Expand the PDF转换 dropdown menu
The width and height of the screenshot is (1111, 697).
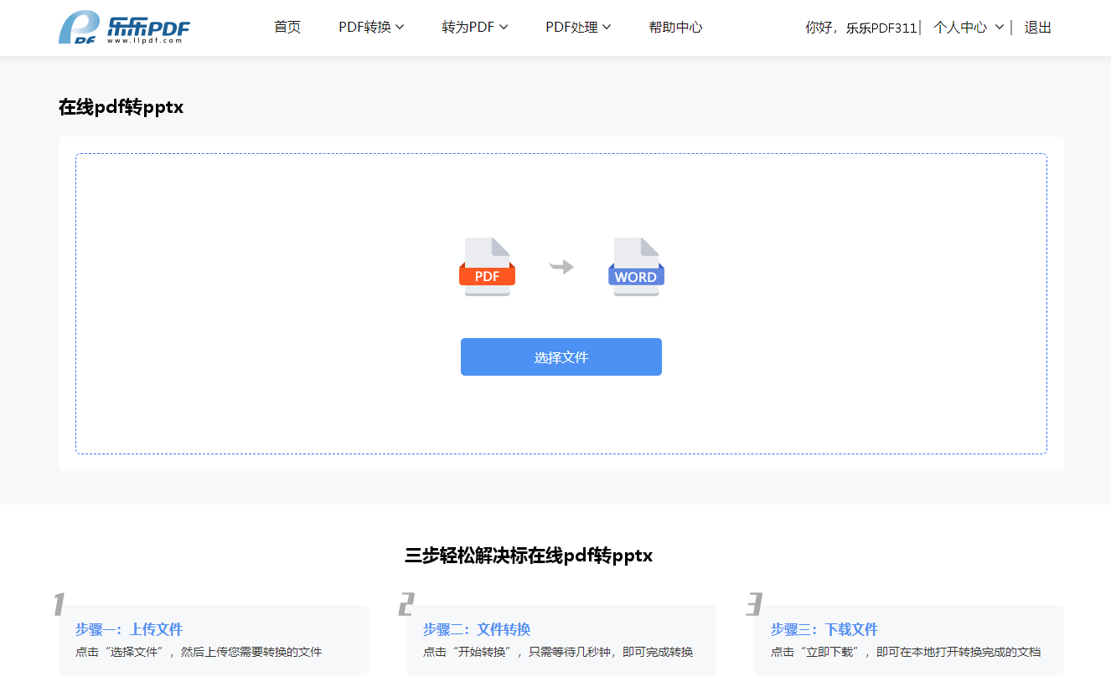(x=371, y=28)
